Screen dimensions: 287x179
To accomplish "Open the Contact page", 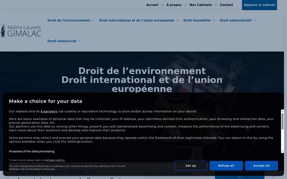I will pyautogui.click(x=226, y=5).
